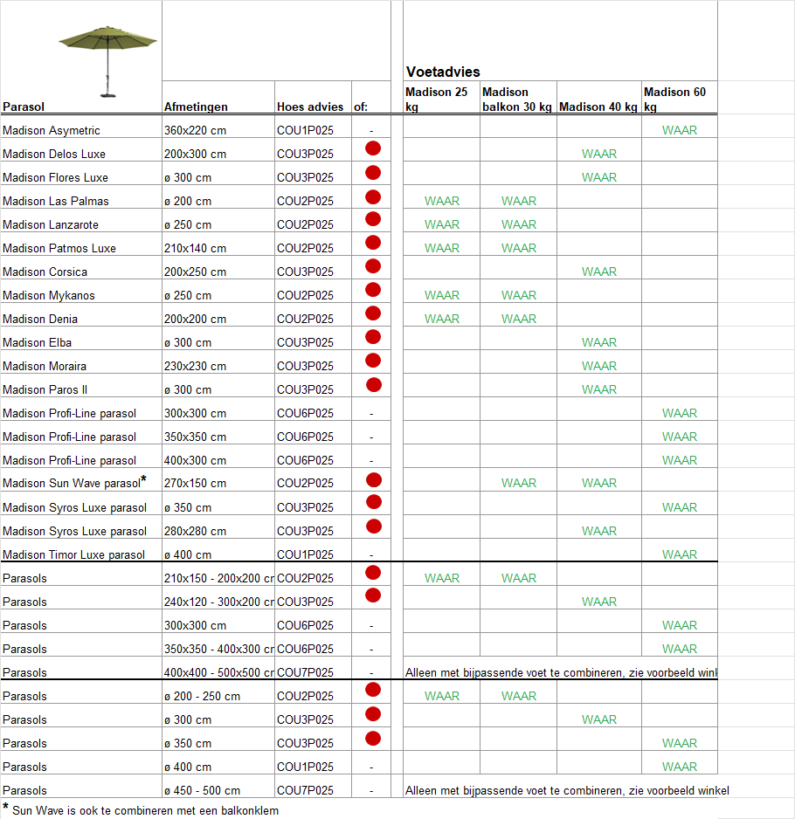Click the Madison balkon 30 kg header
Viewport: 795px width, 819px height.
click(x=517, y=100)
